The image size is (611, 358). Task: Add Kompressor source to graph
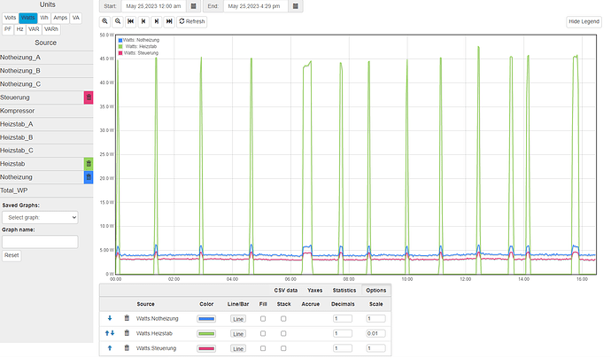pyautogui.click(x=46, y=111)
